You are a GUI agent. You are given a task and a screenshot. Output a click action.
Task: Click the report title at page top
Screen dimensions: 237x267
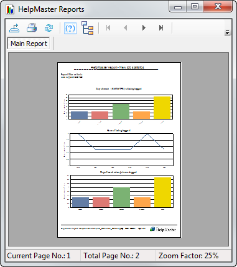click(117, 67)
